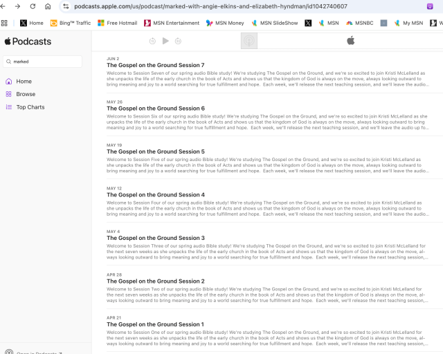Select Browse in the sidebar
443x354 pixels.
pos(26,94)
